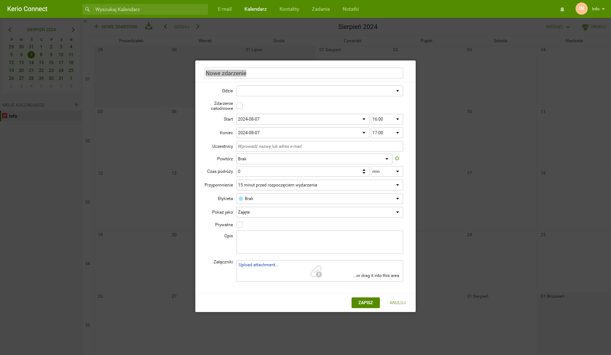This screenshot has width=611, height=355.
Task: Add new calendar with plus icon
Action: 76,105
